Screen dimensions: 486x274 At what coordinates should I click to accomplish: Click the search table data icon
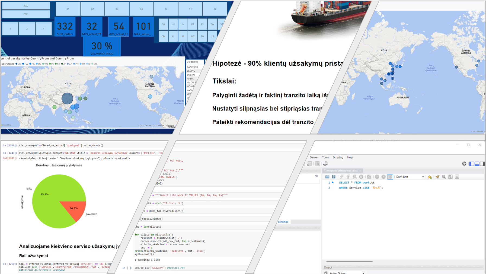[318, 164]
